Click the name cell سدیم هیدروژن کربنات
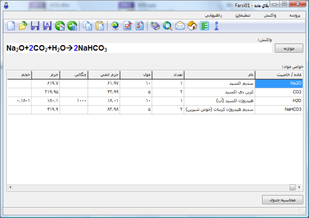Image resolution: width=309 pixels, height=218 pixels. pos(220,109)
